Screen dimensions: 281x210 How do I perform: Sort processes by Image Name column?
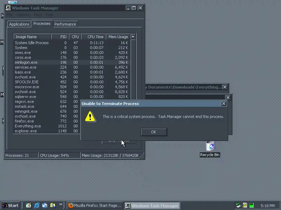pyautogui.click(x=32, y=37)
